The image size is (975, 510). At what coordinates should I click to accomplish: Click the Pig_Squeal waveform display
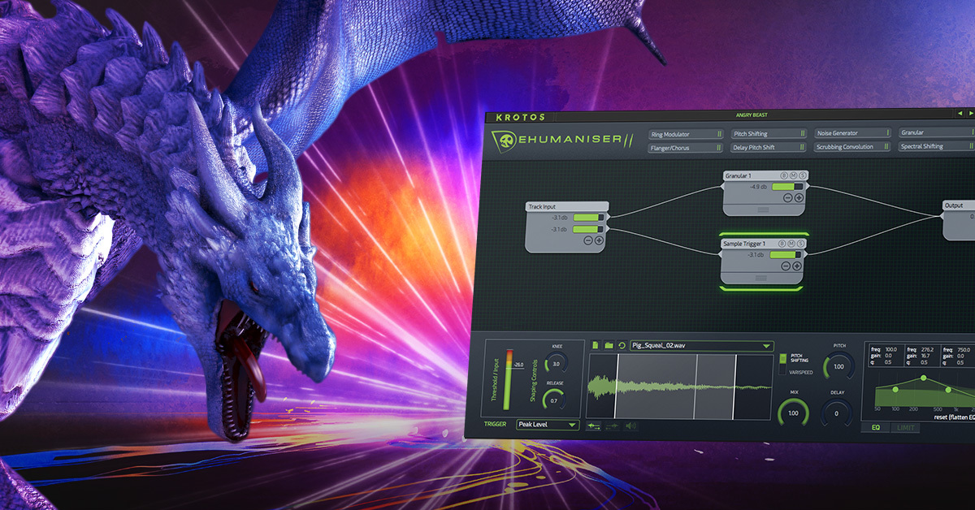(x=679, y=387)
